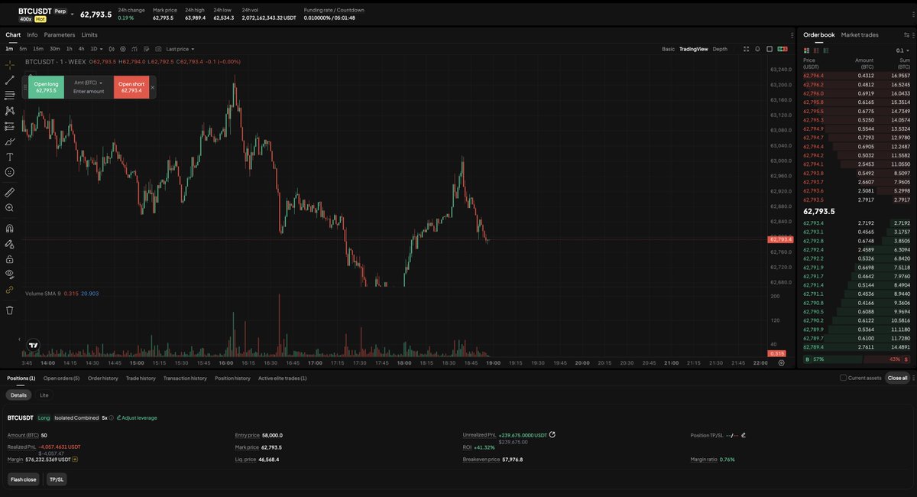This screenshot has height=497, width=917.
Task: Toggle the chart layout square icon
Action: click(x=769, y=49)
